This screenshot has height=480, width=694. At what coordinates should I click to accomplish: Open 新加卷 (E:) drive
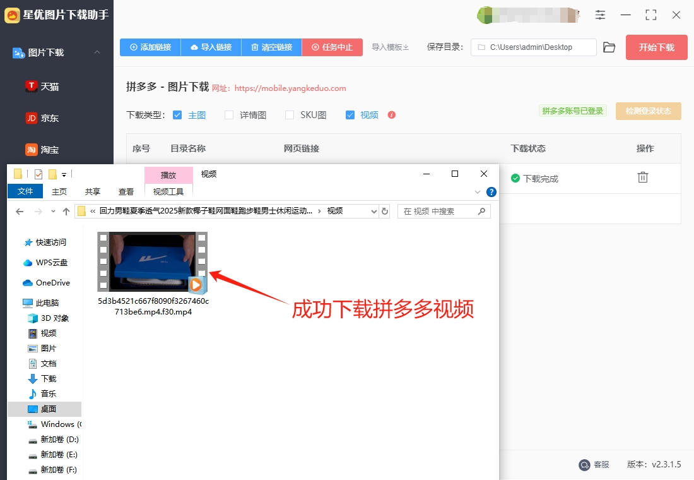click(x=52, y=454)
